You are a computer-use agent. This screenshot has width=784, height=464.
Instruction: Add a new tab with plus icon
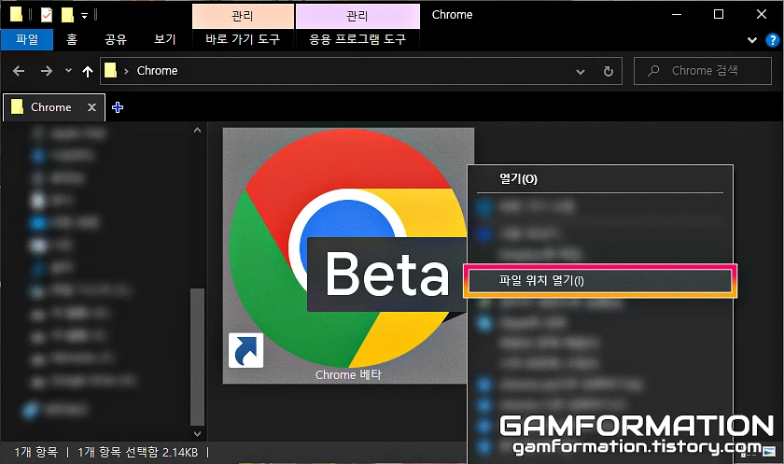tap(118, 107)
